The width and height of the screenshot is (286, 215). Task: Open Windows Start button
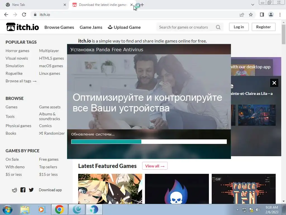point(8,209)
